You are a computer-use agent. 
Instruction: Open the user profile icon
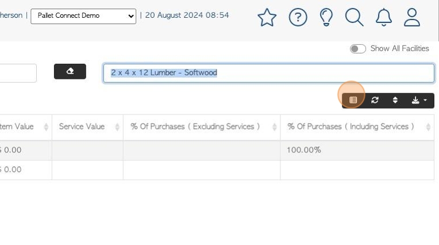click(412, 17)
